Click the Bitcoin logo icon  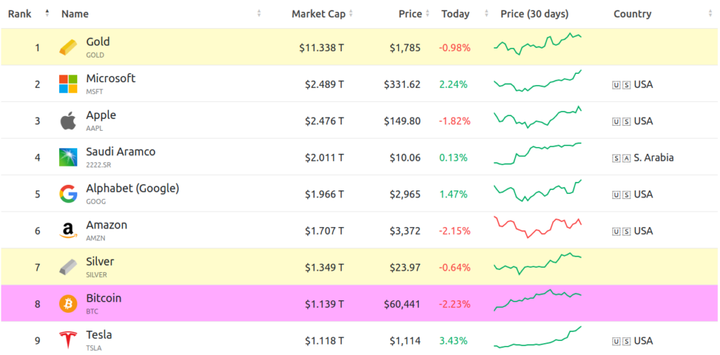[68, 304]
